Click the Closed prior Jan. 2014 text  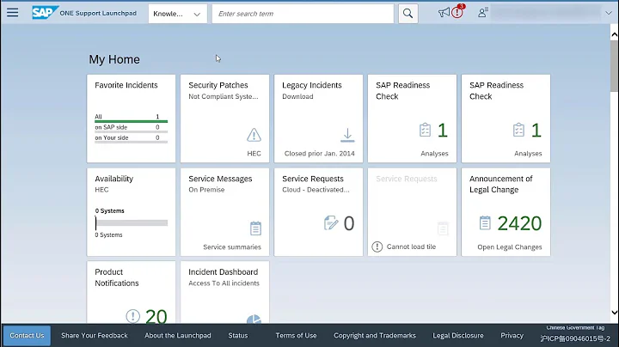(x=319, y=154)
